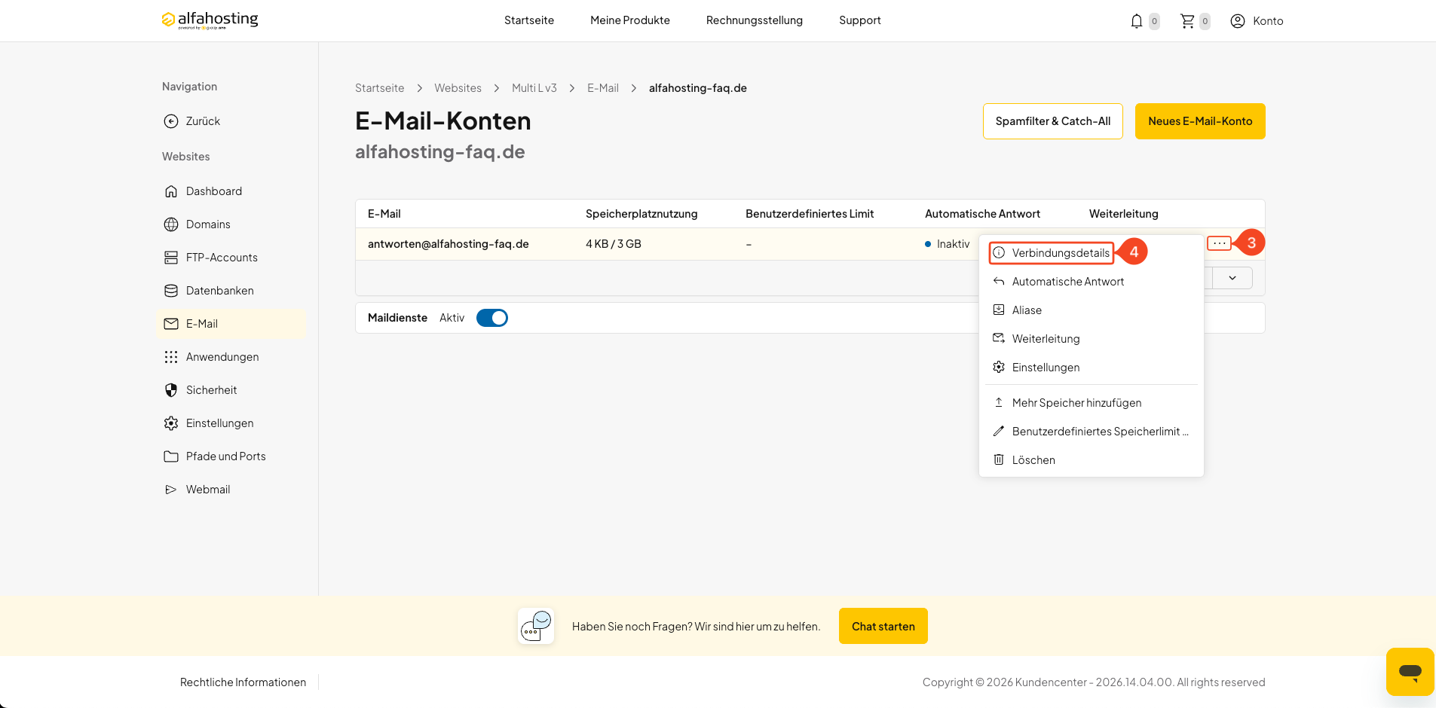1436x708 pixels.
Task: Click the Speicherplatznutzung column header
Action: pyautogui.click(x=641, y=214)
